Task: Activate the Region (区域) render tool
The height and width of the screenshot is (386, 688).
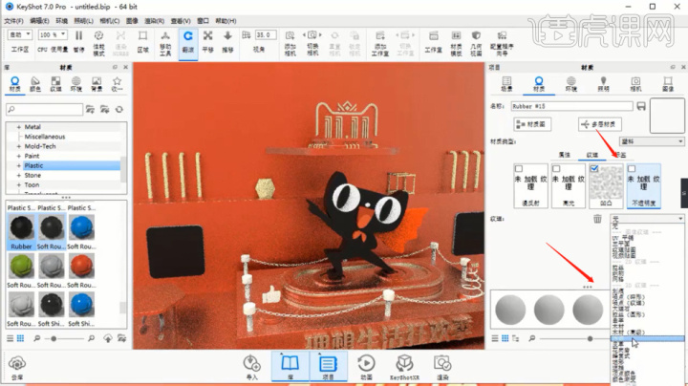Action: click(x=142, y=42)
